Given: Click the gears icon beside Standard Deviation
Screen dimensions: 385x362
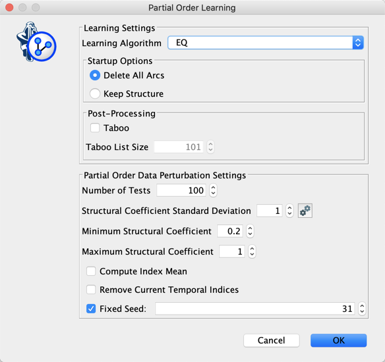Looking at the screenshot, I should (x=305, y=211).
